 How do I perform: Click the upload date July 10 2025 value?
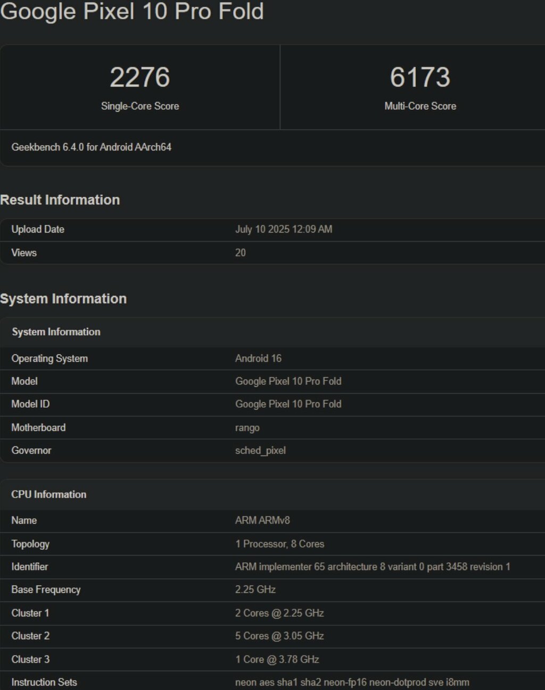[283, 229]
